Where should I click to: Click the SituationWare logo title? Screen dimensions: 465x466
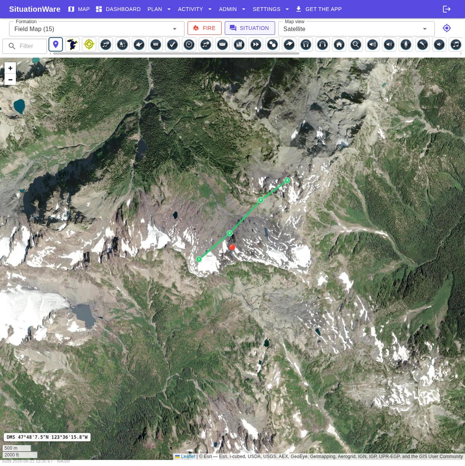click(x=35, y=9)
